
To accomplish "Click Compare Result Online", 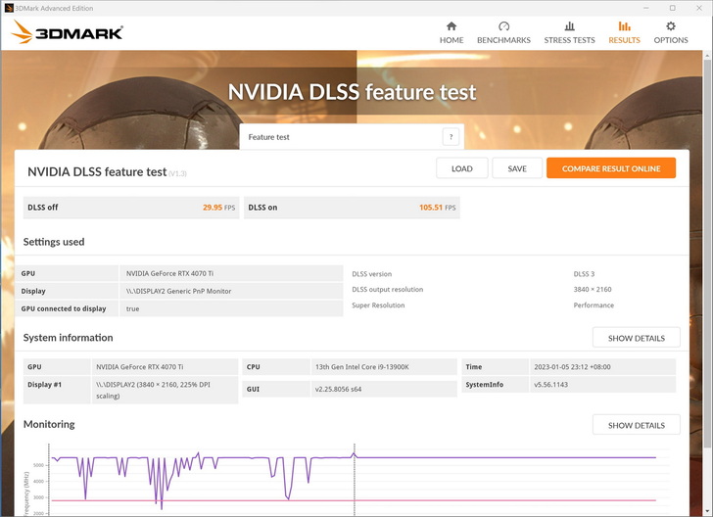I will click(x=611, y=168).
